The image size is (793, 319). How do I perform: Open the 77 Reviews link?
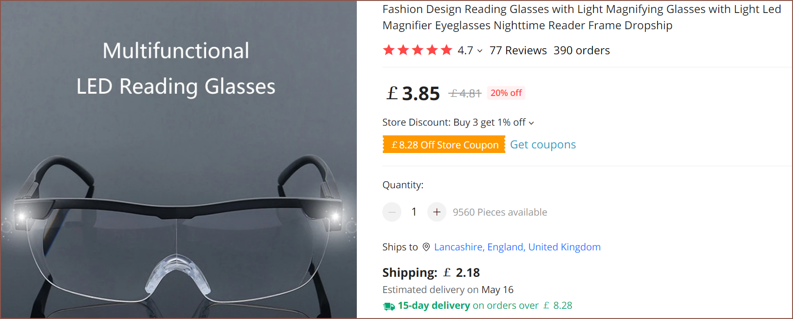tap(518, 51)
